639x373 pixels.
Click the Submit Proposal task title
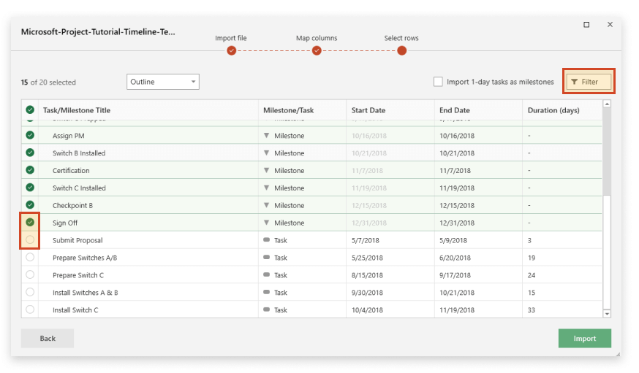(x=77, y=240)
